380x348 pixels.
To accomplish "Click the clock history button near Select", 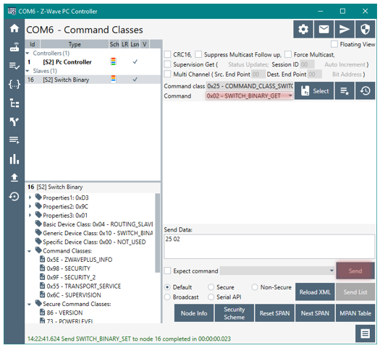I will pos(366,91).
